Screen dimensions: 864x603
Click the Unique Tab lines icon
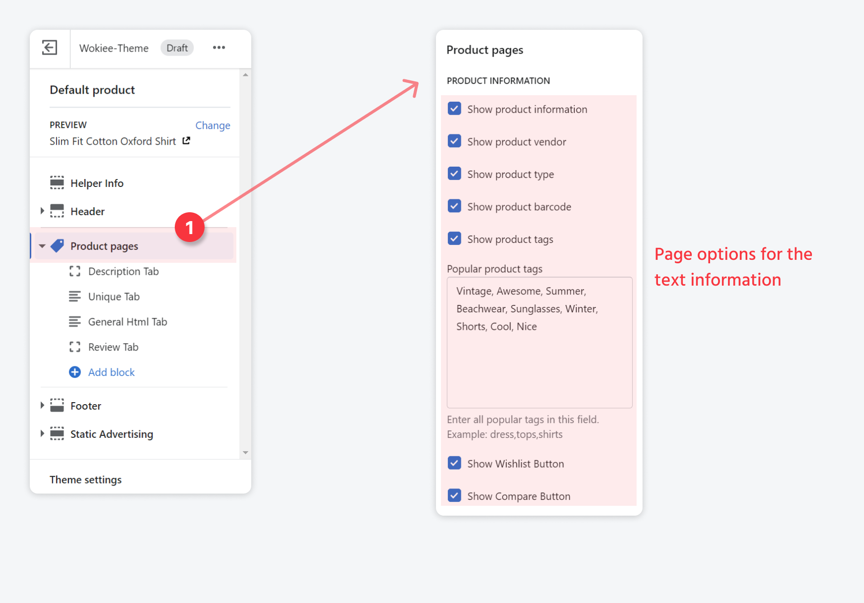point(75,296)
